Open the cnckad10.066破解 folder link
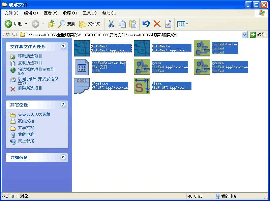This screenshot has width=270, height=201. pos(34,114)
